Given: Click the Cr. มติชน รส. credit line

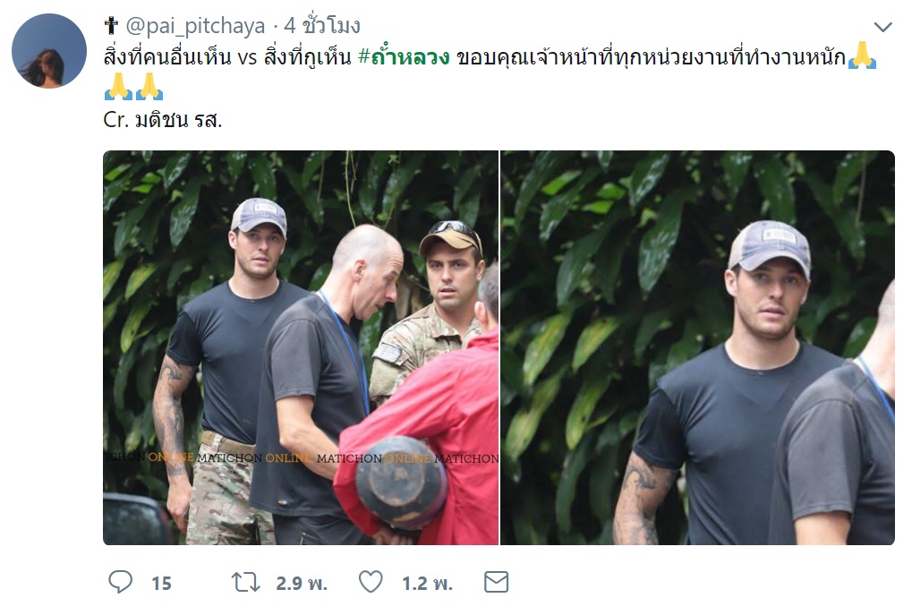Looking at the screenshot, I should 163,120.
